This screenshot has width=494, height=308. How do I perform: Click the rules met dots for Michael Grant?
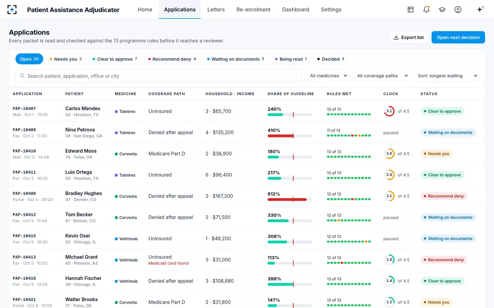pyautogui.click(x=349, y=263)
